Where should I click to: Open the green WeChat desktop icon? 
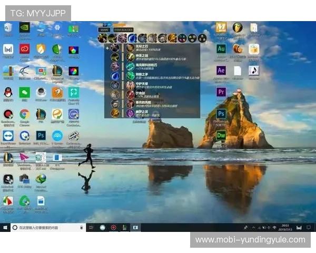click(24, 93)
